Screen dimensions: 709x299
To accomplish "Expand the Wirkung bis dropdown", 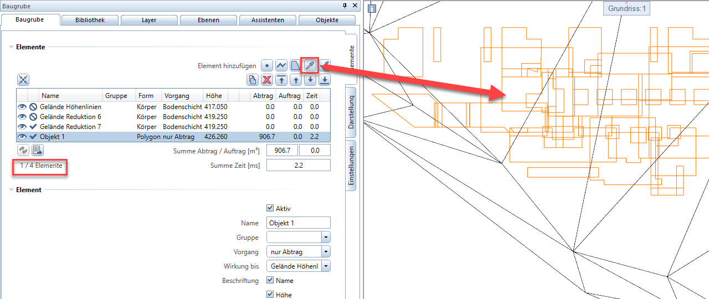I will click(326, 266).
